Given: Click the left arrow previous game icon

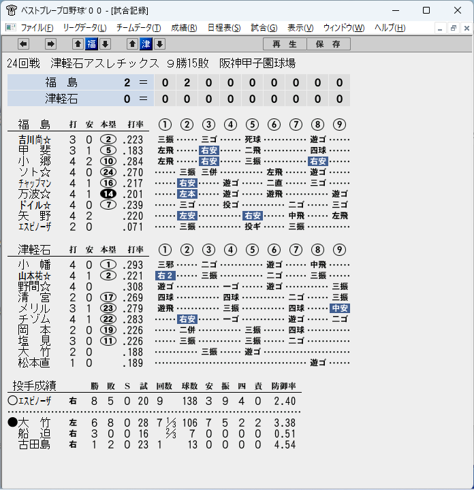Looking at the screenshot, I should (23, 44).
